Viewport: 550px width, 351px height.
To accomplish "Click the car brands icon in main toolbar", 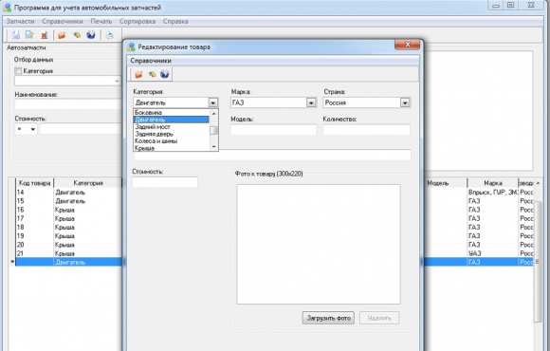I will click(x=77, y=35).
